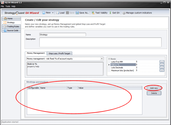Click the Test Validity toolbar label
The width and height of the screenshot is (171, 125).
coord(101,13)
